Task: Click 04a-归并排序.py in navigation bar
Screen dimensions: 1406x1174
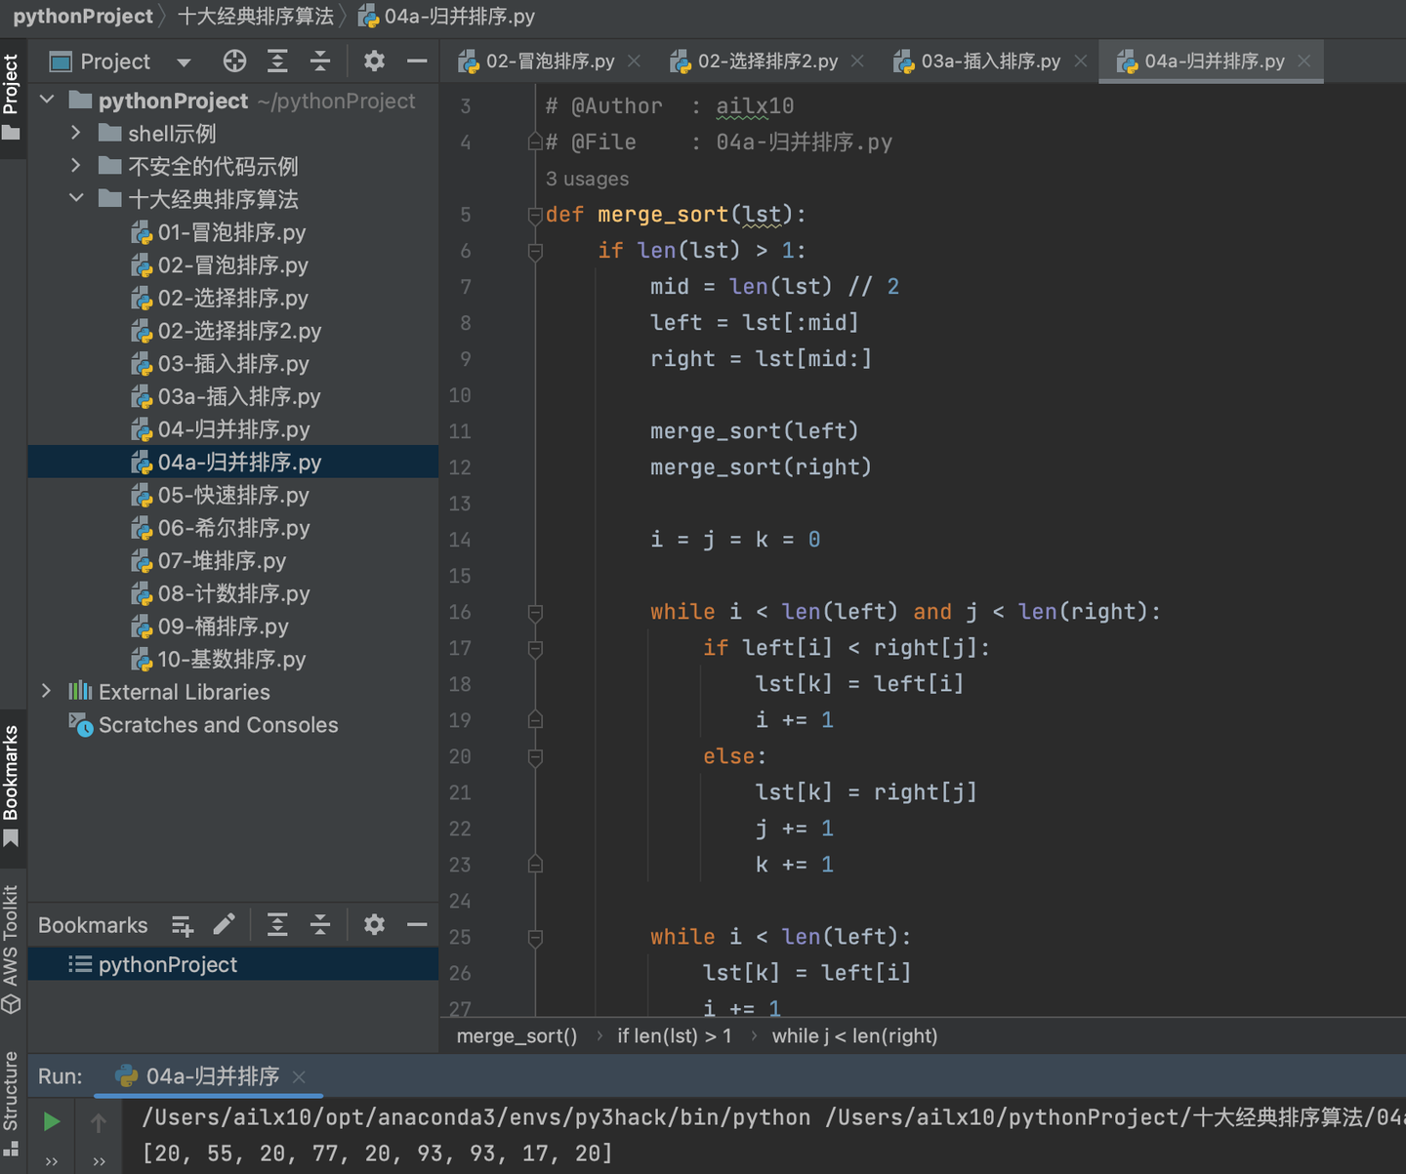Action: pyautogui.click(x=447, y=17)
